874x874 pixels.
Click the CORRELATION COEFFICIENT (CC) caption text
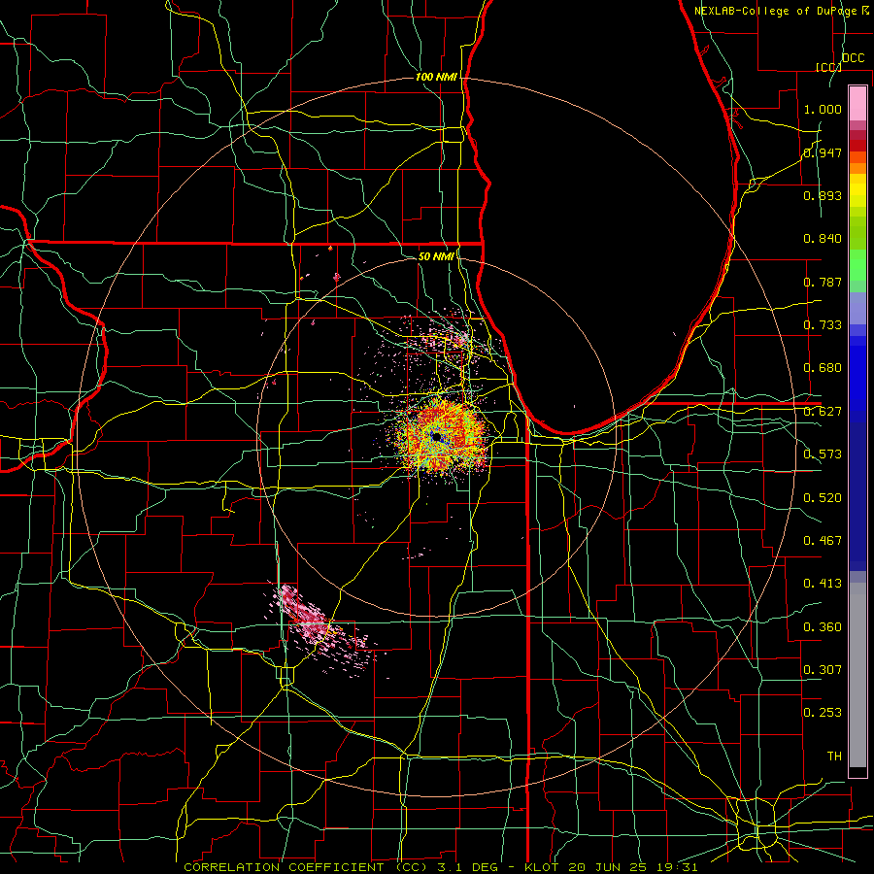[x=306, y=867]
